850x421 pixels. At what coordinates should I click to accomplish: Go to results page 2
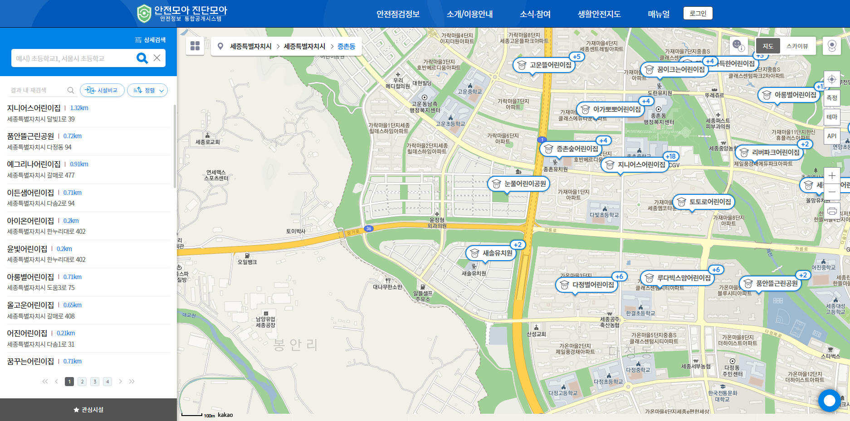[82, 382]
